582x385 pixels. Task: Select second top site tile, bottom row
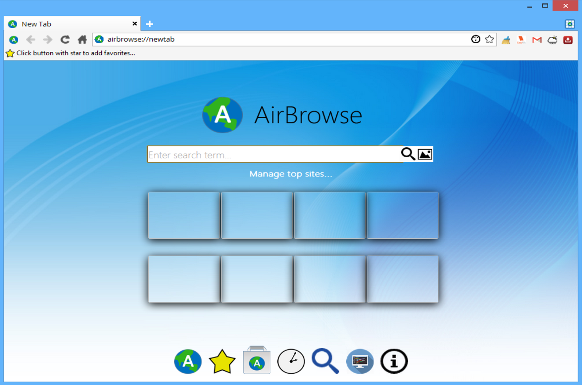tap(257, 279)
